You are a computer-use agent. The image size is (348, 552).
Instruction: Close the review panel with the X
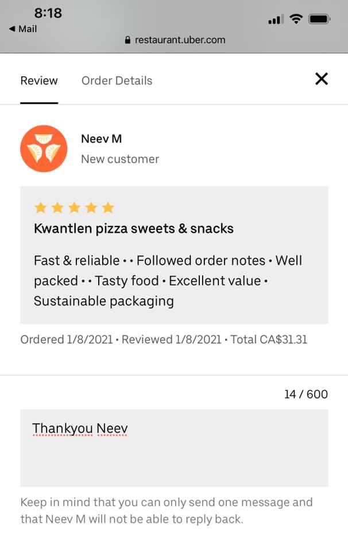click(321, 79)
